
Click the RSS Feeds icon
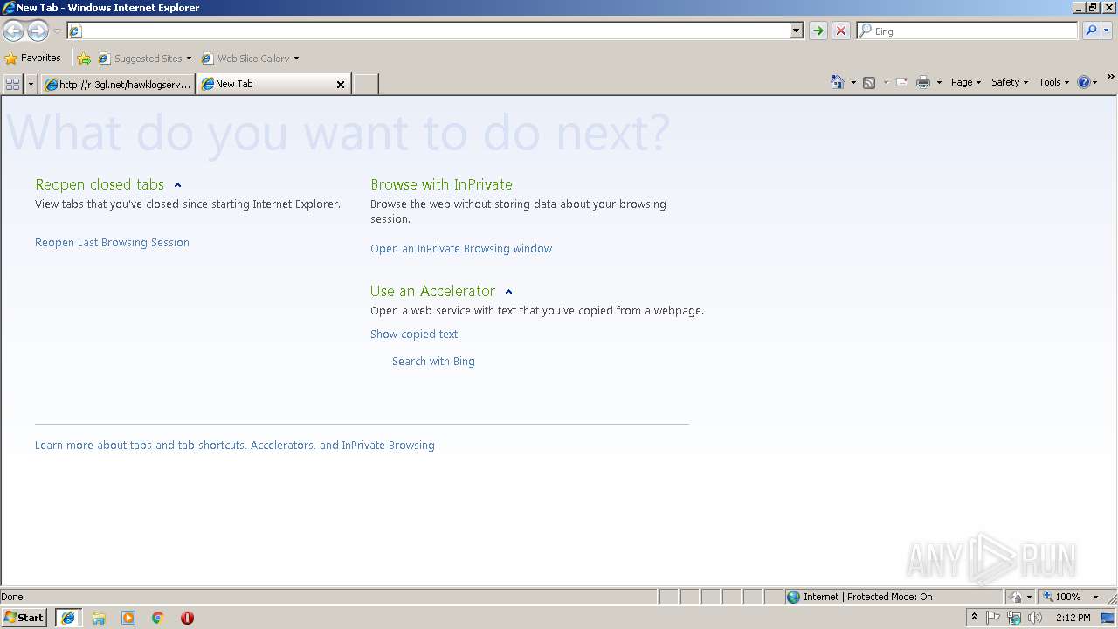click(x=869, y=82)
